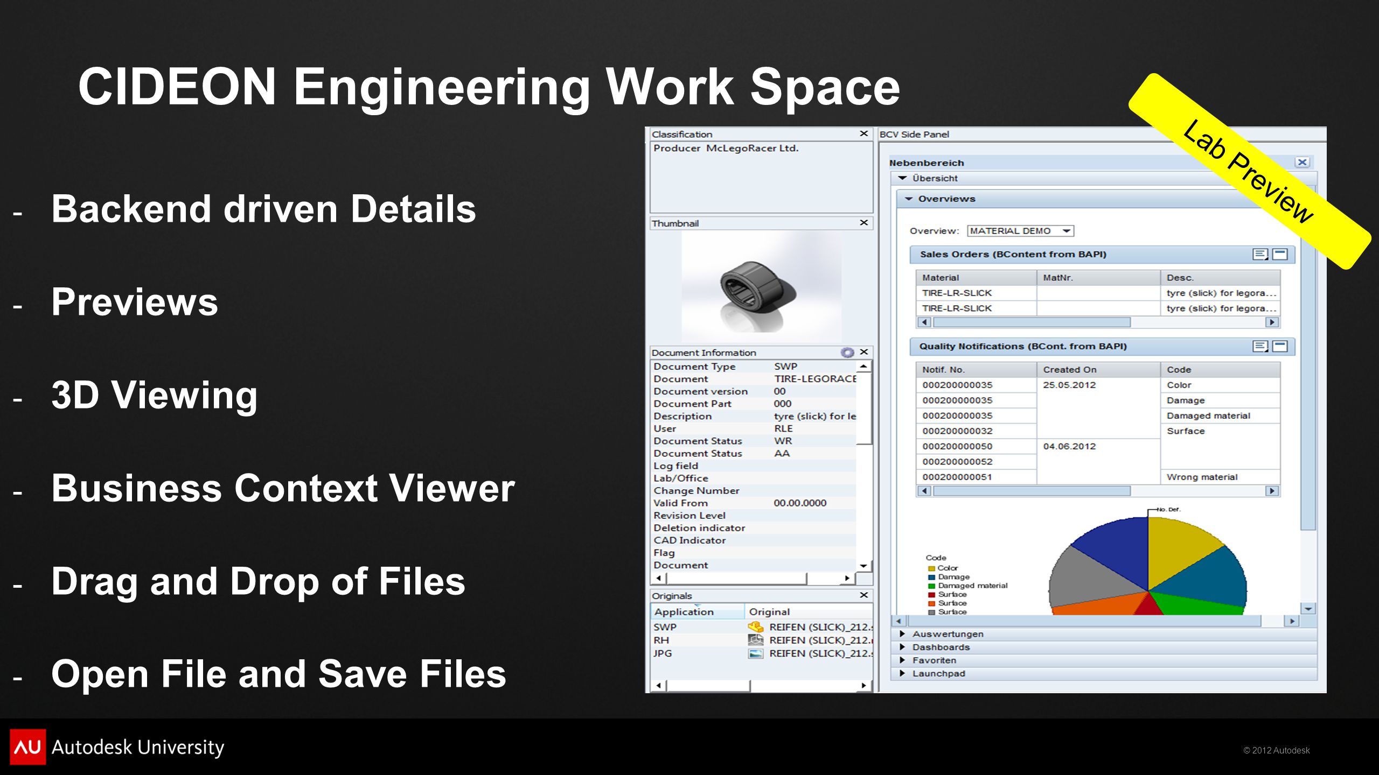Open Sales Orders personalize list icon
This screenshot has width=1379, height=775.
click(x=1260, y=254)
